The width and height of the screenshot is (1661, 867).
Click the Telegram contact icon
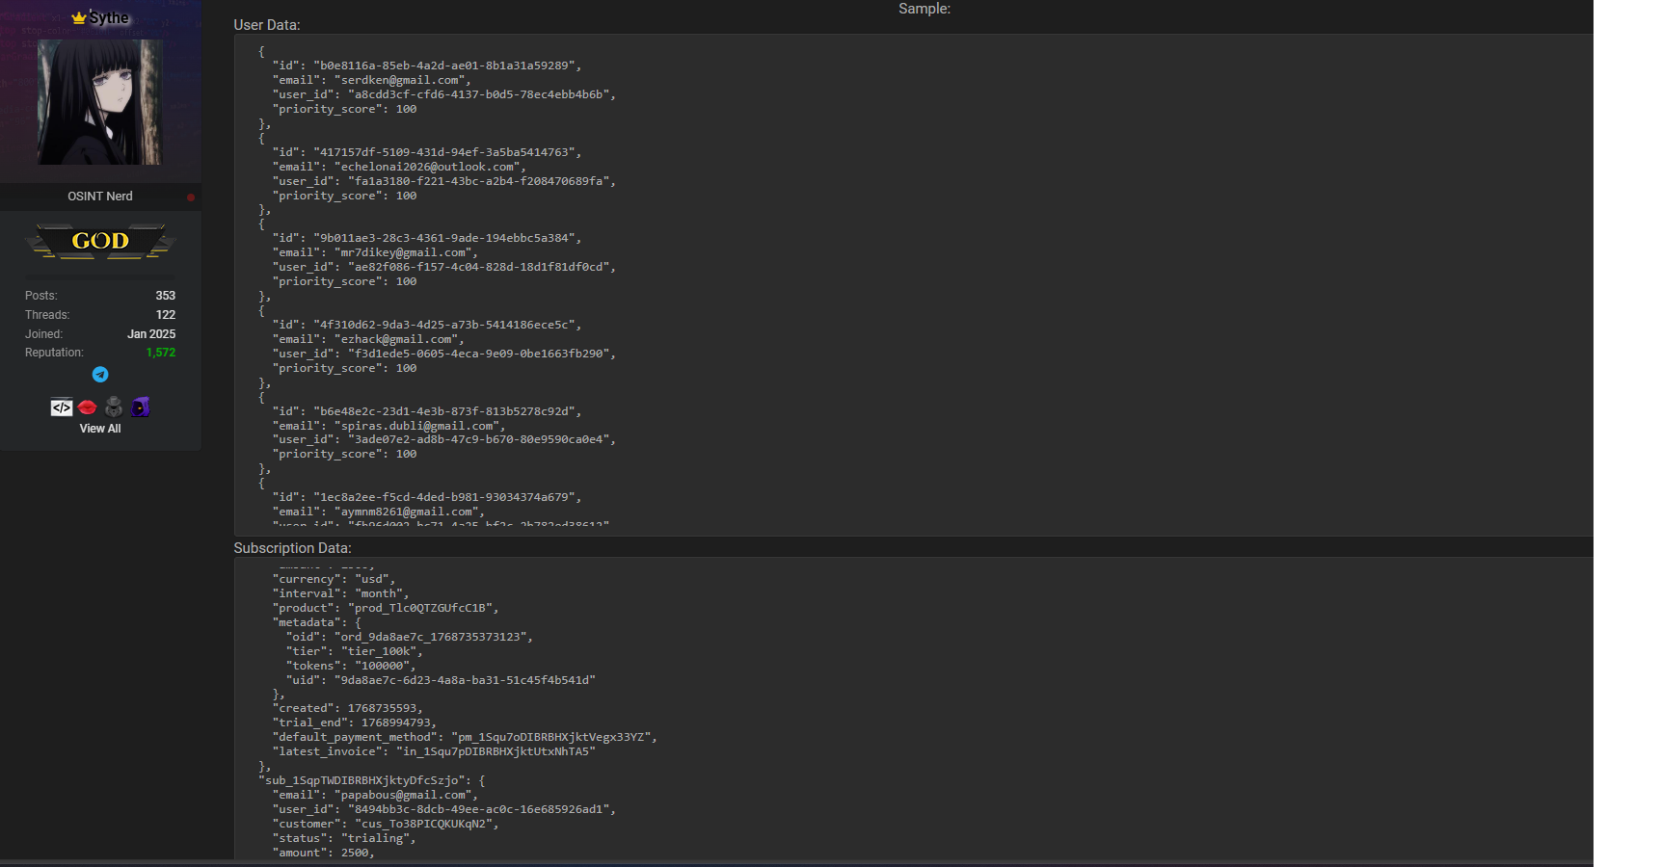[x=100, y=375]
